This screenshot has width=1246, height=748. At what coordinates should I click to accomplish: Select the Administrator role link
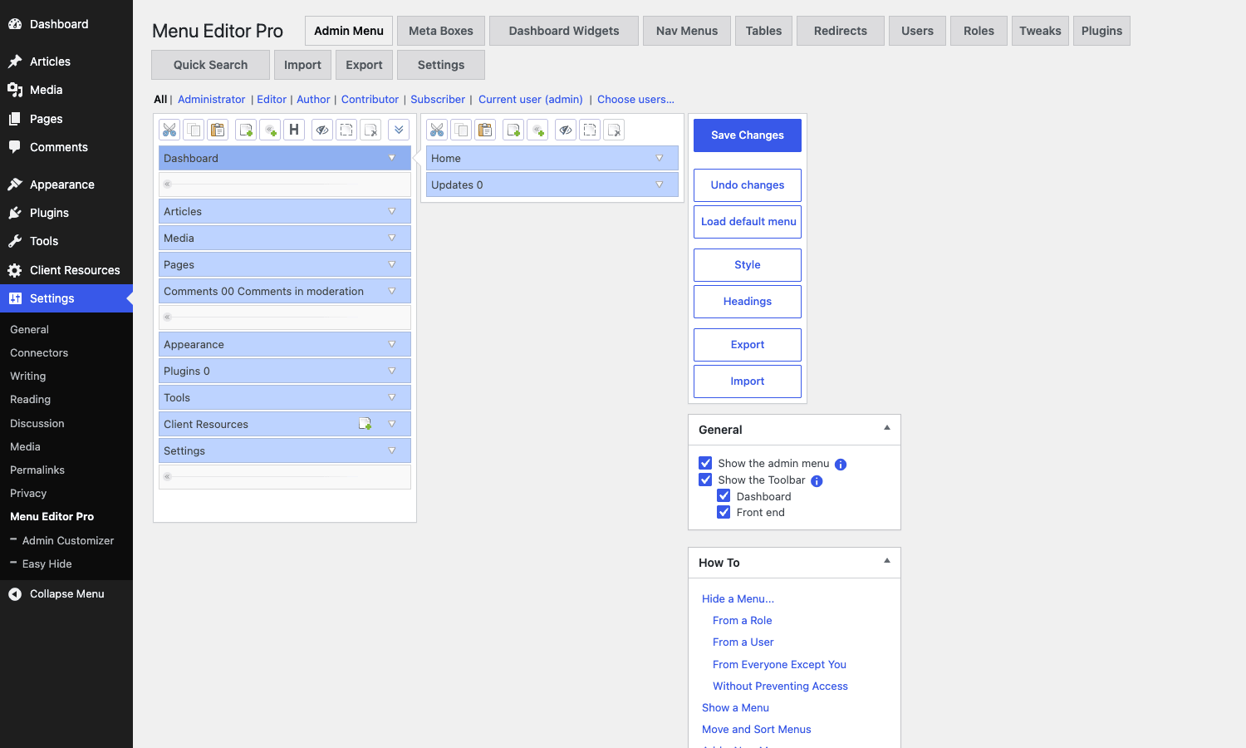point(211,99)
